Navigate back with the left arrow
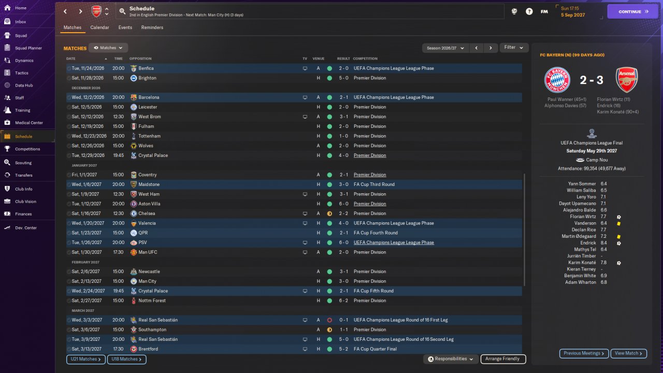The image size is (663, 373). (x=65, y=11)
